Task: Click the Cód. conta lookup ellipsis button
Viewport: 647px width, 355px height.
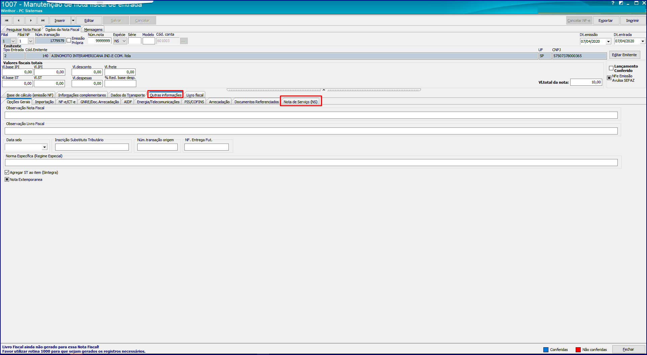Action: [184, 41]
